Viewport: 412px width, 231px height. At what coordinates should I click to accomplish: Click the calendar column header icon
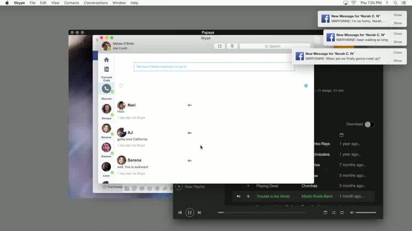[x=341, y=135]
